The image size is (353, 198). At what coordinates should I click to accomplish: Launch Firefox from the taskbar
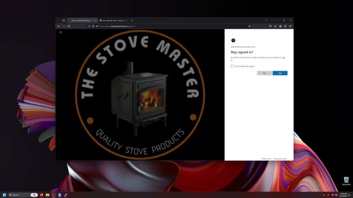(41, 195)
